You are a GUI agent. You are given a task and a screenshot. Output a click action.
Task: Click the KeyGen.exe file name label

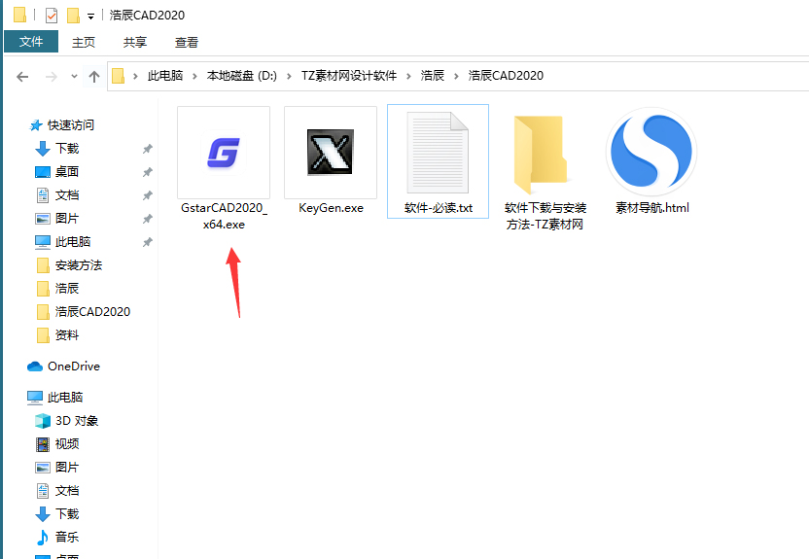331,208
